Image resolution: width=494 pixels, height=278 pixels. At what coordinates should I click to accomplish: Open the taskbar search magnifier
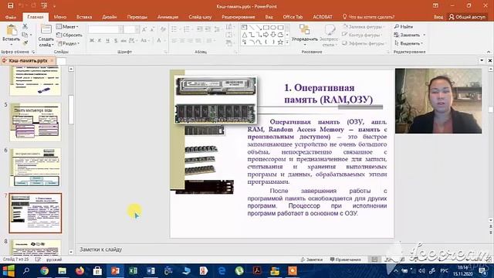pos(26,271)
